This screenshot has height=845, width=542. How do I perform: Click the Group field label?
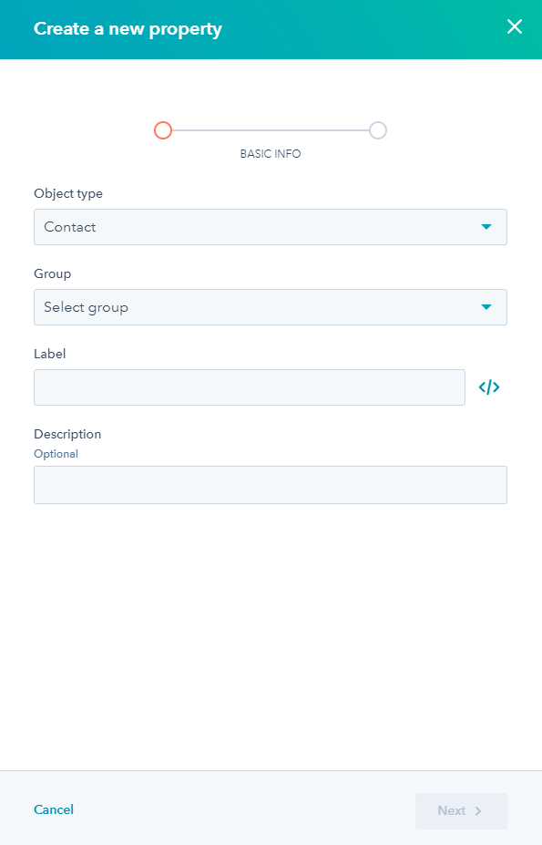(53, 274)
